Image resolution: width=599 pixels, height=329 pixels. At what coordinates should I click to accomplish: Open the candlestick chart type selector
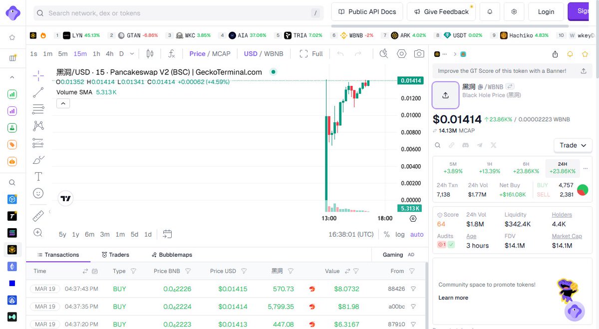[x=150, y=53]
